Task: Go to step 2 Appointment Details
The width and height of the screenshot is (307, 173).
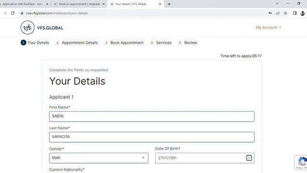Action: pyautogui.click(x=77, y=43)
